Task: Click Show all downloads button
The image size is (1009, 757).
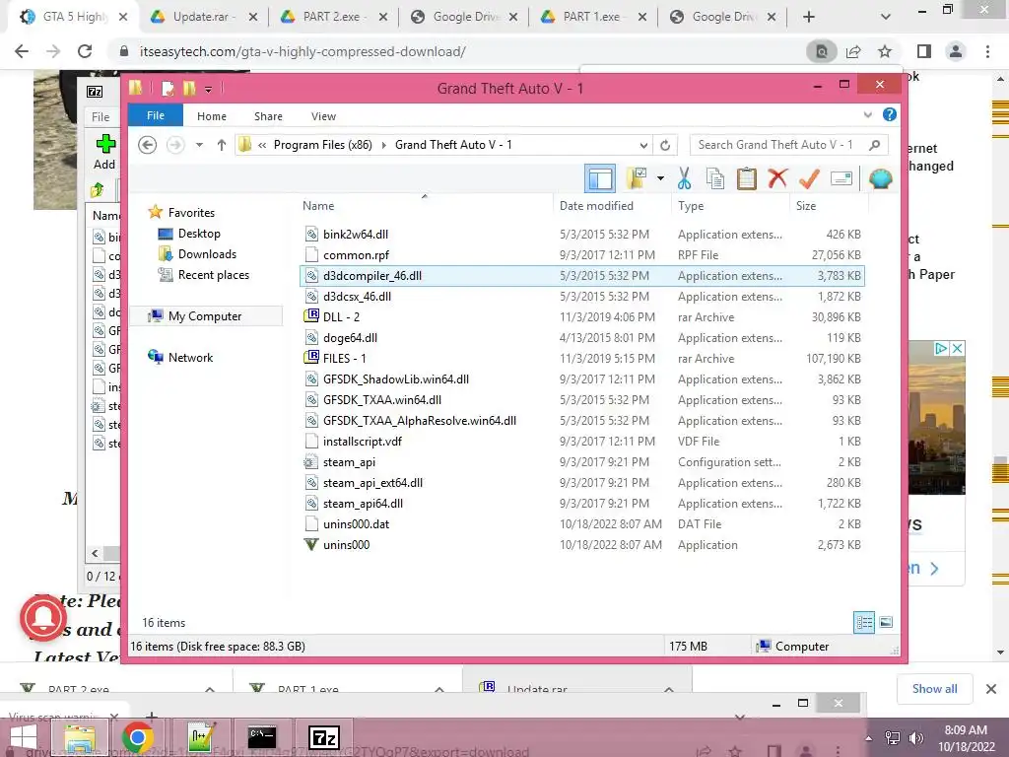Action: [x=934, y=689]
